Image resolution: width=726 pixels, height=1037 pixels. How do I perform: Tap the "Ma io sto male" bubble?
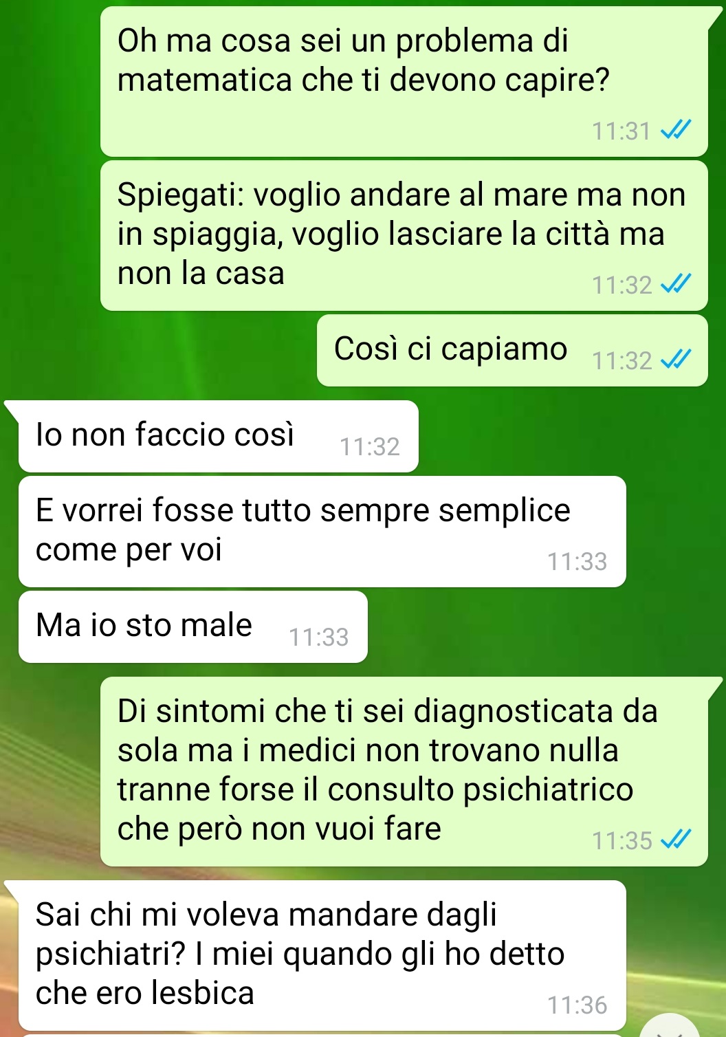coord(192,626)
